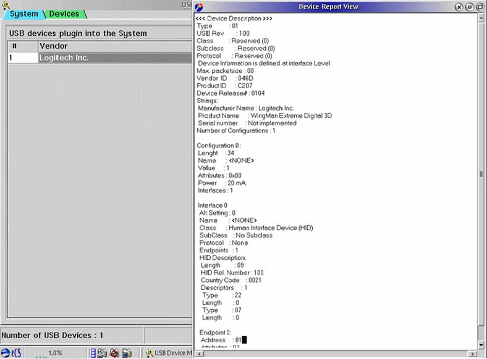The image size is (487, 359).
Task: Switch to the System tab
Action: pos(23,14)
